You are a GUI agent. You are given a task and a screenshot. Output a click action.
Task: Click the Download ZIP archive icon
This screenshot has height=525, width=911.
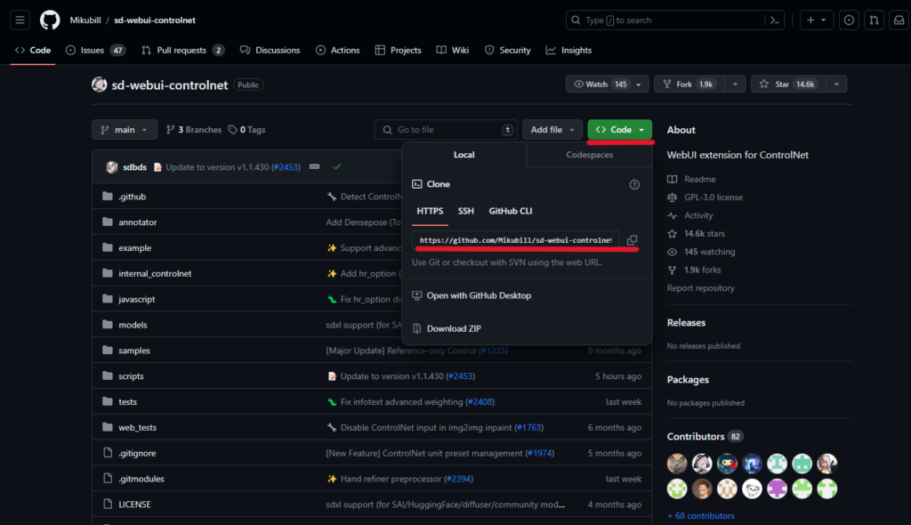pos(416,328)
